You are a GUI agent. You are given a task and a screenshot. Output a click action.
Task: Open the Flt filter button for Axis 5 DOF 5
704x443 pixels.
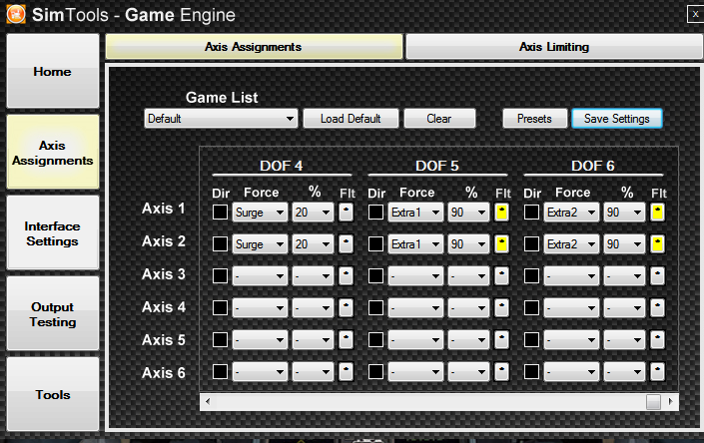pos(501,340)
